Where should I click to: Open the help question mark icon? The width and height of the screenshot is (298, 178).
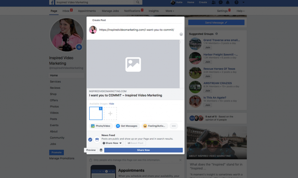(236, 2)
